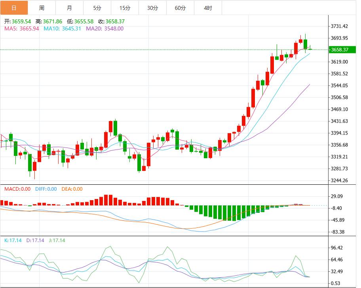The width and height of the screenshot is (361, 288).
Task: Switch to the 4时 timeframe tab
Action: [208, 8]
